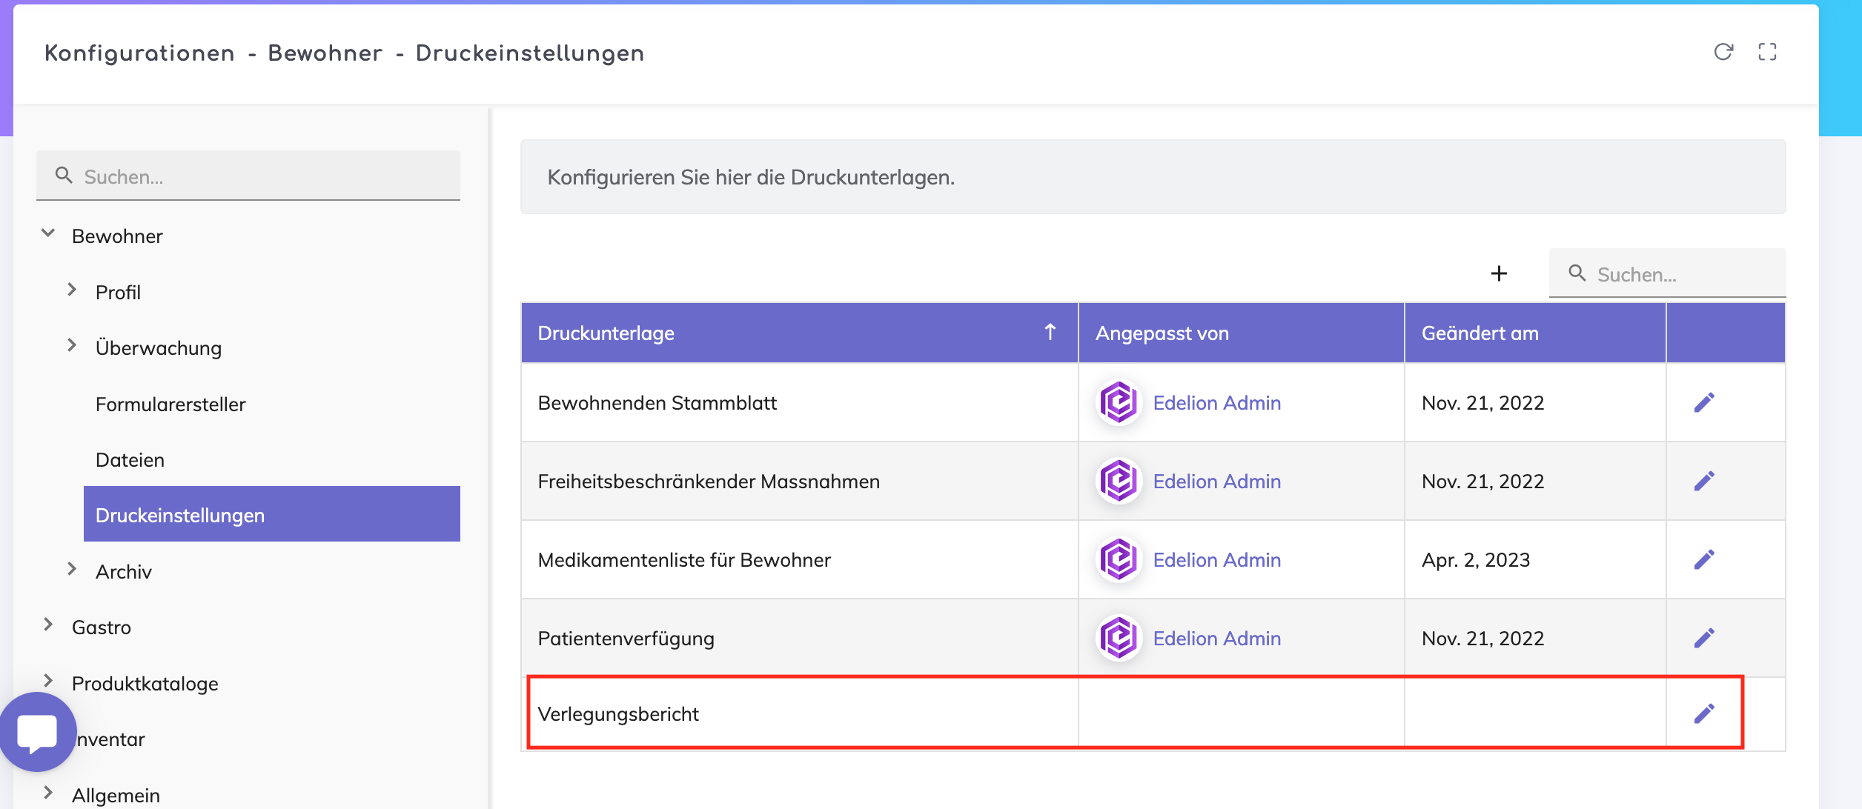Expand the Gastro section
This screenshot has width=1862, height=809.
point(48,625)
